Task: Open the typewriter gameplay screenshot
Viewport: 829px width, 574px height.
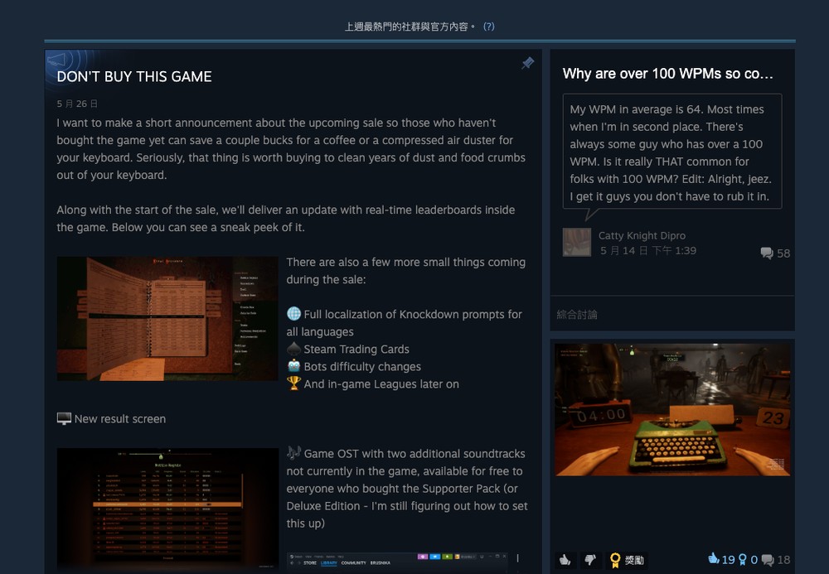Action: click(x=672, y=410)
